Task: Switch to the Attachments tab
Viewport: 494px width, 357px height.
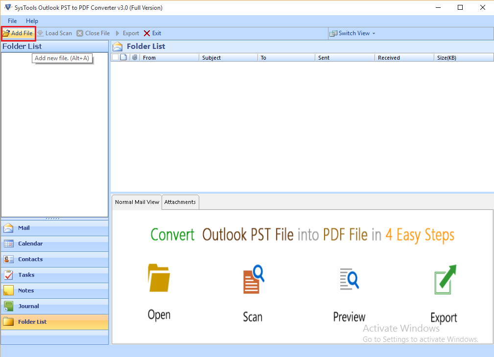Action: (x=180, y=202)
